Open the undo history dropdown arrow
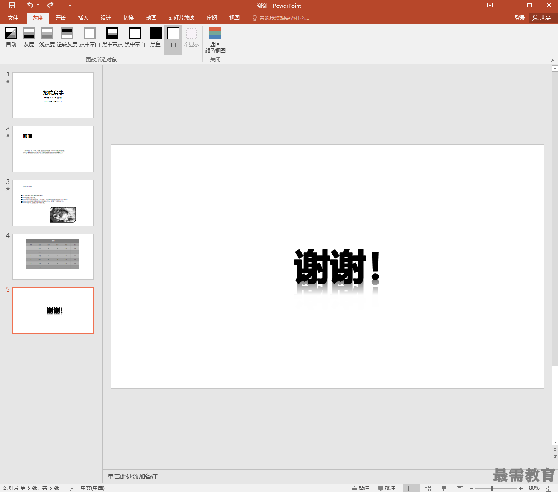This screenshot has height=492, width=558. click(x=38, y=6)
